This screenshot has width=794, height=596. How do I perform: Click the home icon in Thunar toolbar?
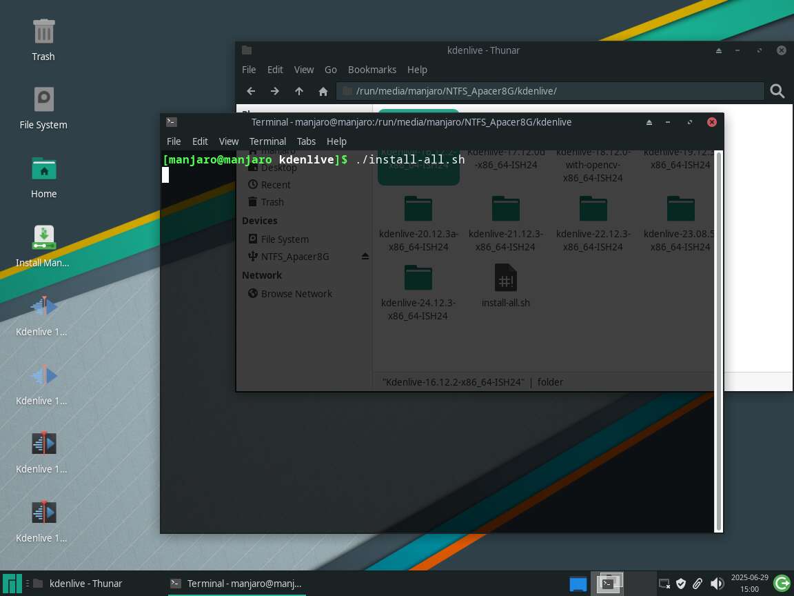point(323,91)
